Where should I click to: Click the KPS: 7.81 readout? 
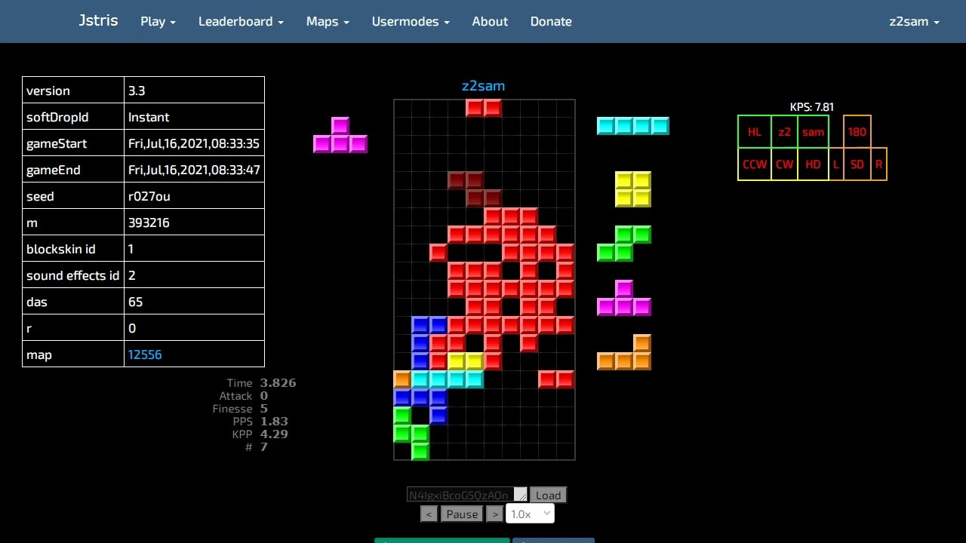tap(812, 107)
